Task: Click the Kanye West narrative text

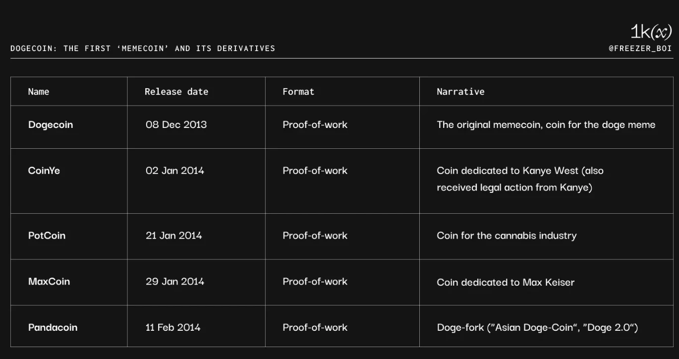Action: click(519, 179)
